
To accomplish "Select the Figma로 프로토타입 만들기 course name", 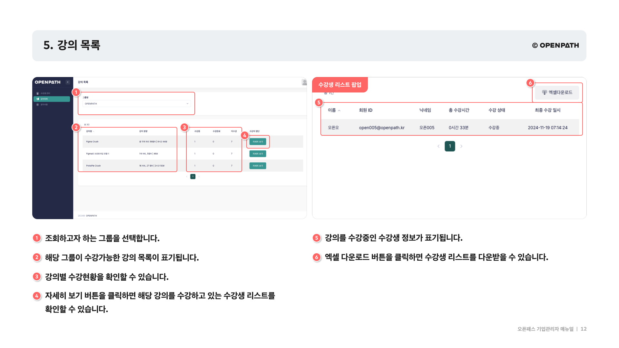I will pyautogui.click(x=98, y=154).
